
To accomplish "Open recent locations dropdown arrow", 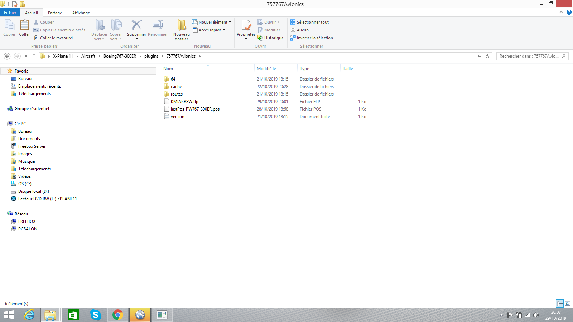I will point(26,56).
